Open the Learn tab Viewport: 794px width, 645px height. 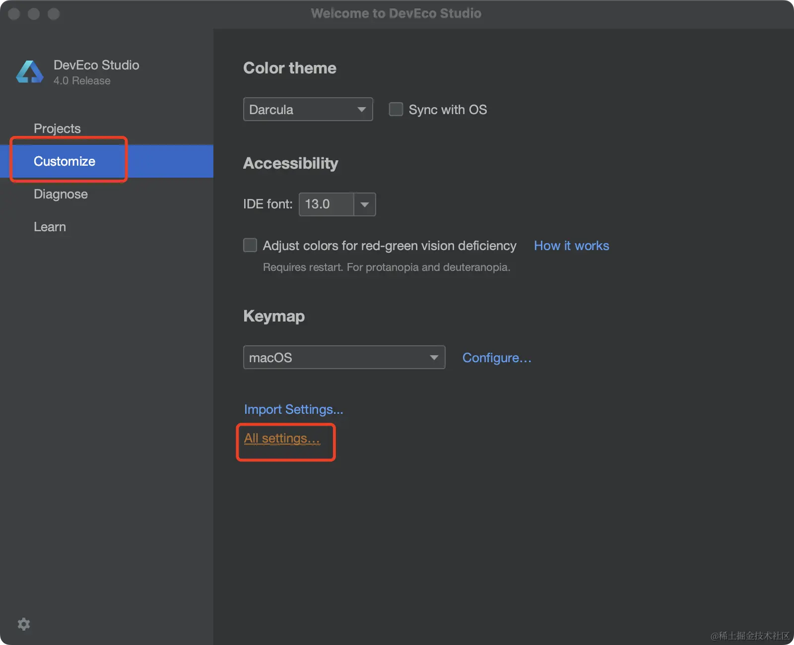(50, 227)
